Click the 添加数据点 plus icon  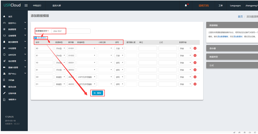pos(36,38)
